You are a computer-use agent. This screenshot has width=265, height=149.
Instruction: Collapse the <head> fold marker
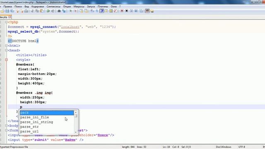(x=6, y=50)
